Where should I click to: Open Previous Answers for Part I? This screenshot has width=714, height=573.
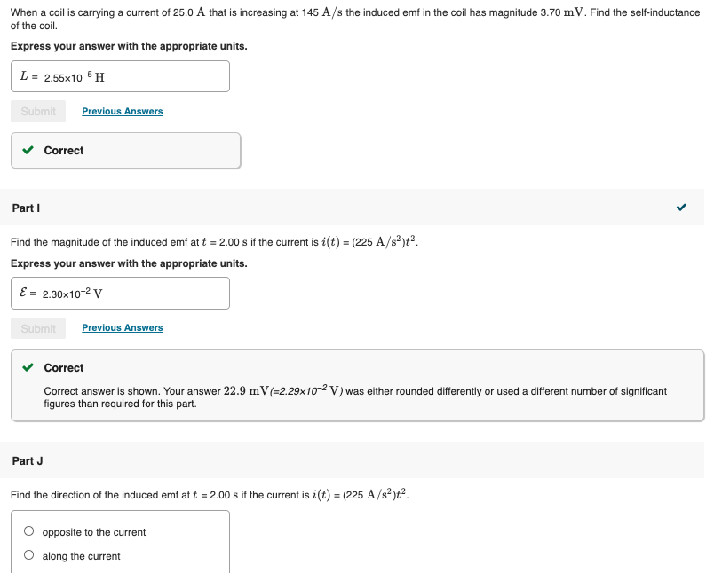pyautogui.click(x=122, y=327)
